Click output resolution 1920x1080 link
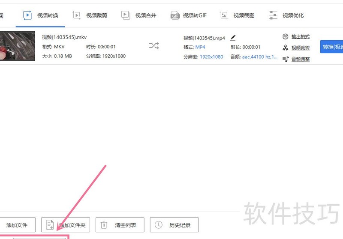 click(x=211, y=57)
